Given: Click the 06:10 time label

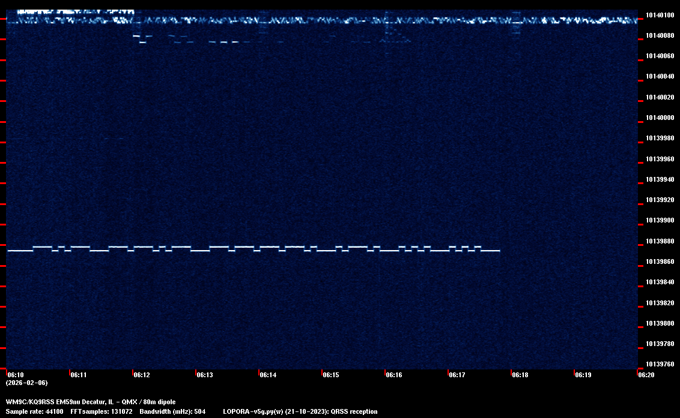Looking at the screenshot, I should tap(16, 375).
